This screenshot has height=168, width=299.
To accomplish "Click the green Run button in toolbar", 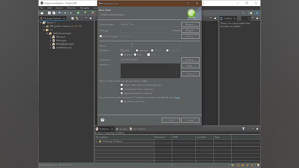I will point(78,13).
